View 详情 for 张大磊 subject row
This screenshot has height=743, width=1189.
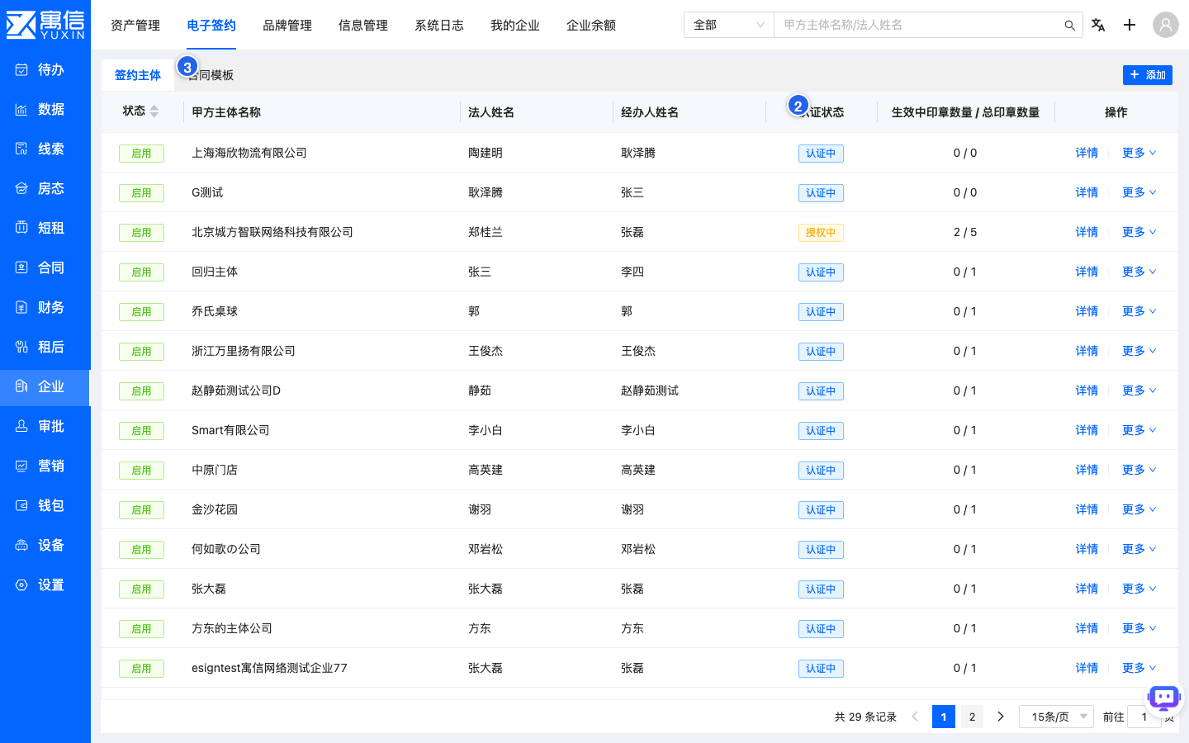[x=1087, y=589]
